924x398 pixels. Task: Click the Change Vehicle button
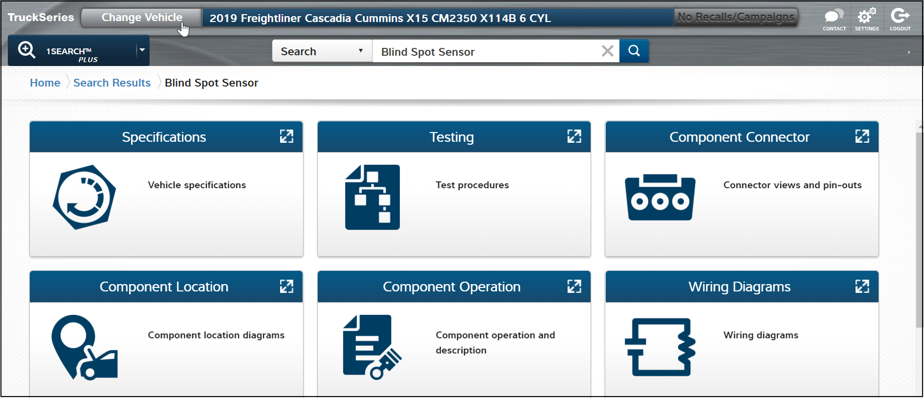tap(142, 18)
